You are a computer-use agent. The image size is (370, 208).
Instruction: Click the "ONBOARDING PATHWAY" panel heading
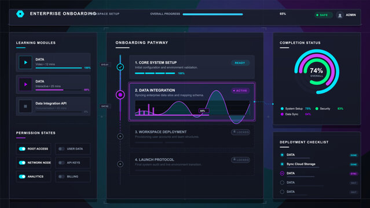(142, 43)
